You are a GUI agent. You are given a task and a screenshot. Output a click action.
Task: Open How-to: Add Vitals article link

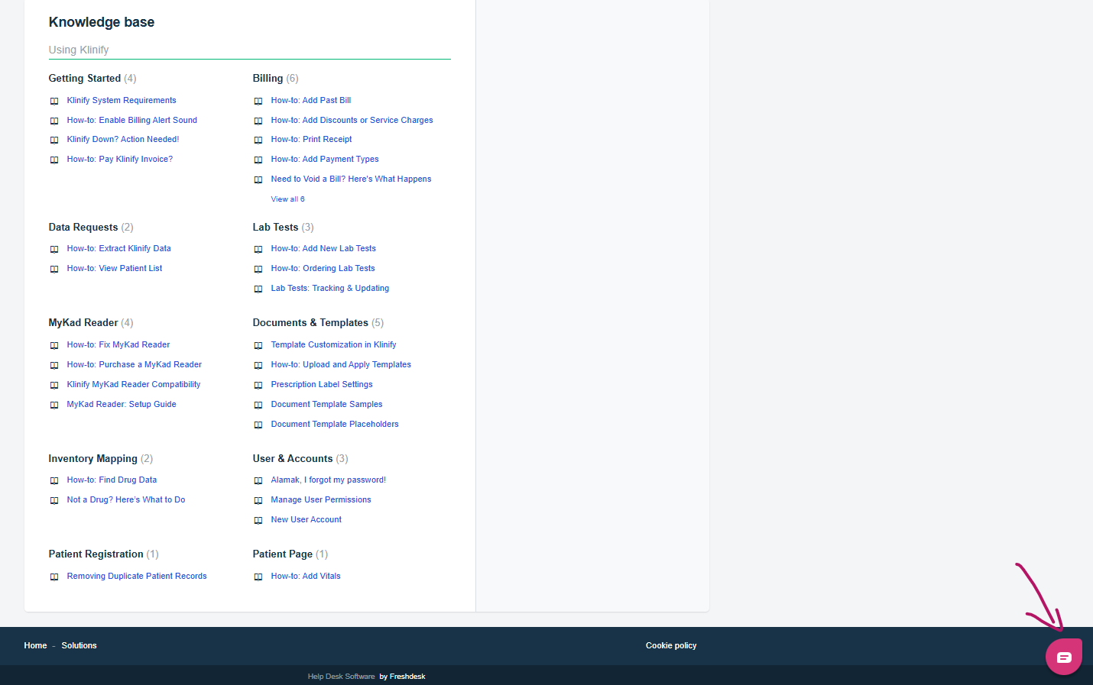click(306, 576)
